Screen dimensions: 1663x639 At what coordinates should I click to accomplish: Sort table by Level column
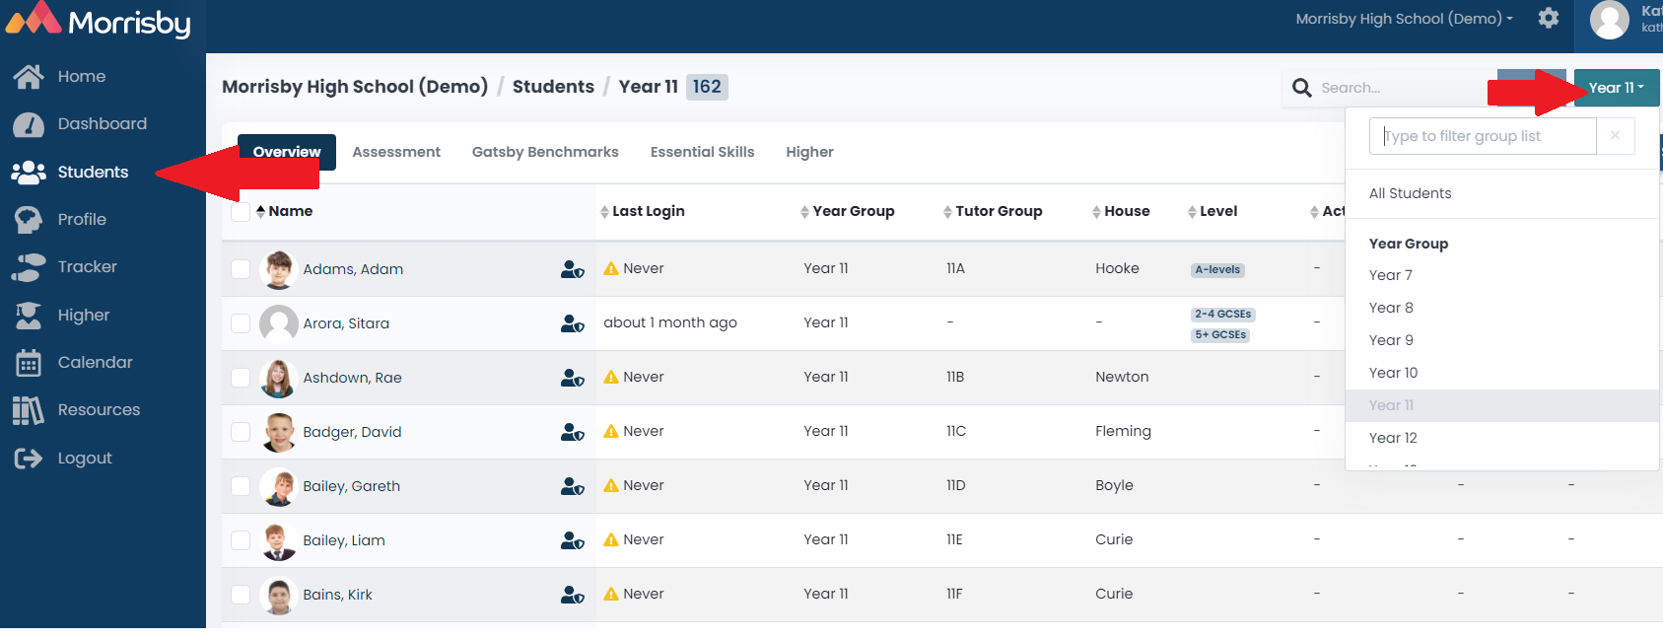(1213, 211)
